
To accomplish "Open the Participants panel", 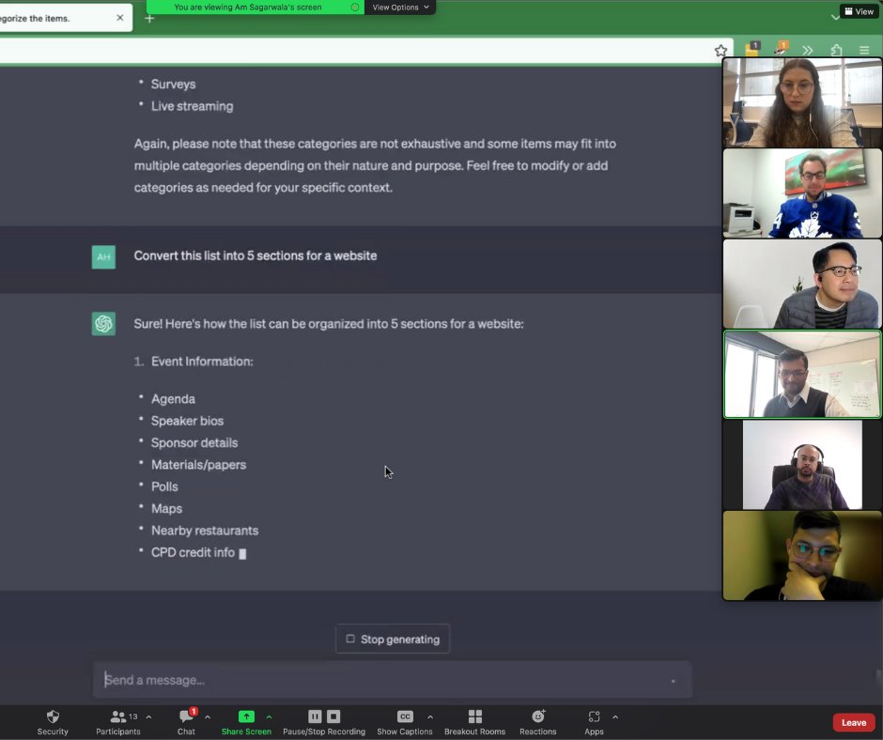I will tap(117, 722).
